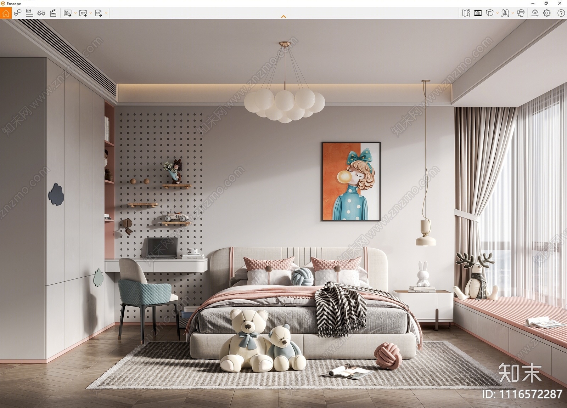Restore down the Enscape window
The image size is (567, 408).
point(546,4)
